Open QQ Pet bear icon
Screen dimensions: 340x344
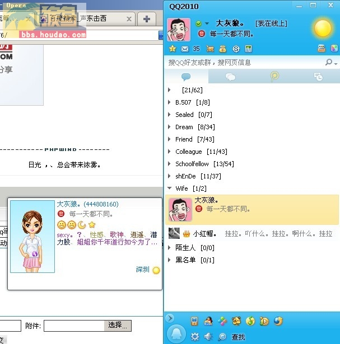(236, 321)
